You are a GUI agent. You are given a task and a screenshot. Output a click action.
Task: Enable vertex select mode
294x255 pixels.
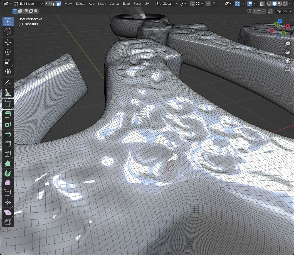48,4
